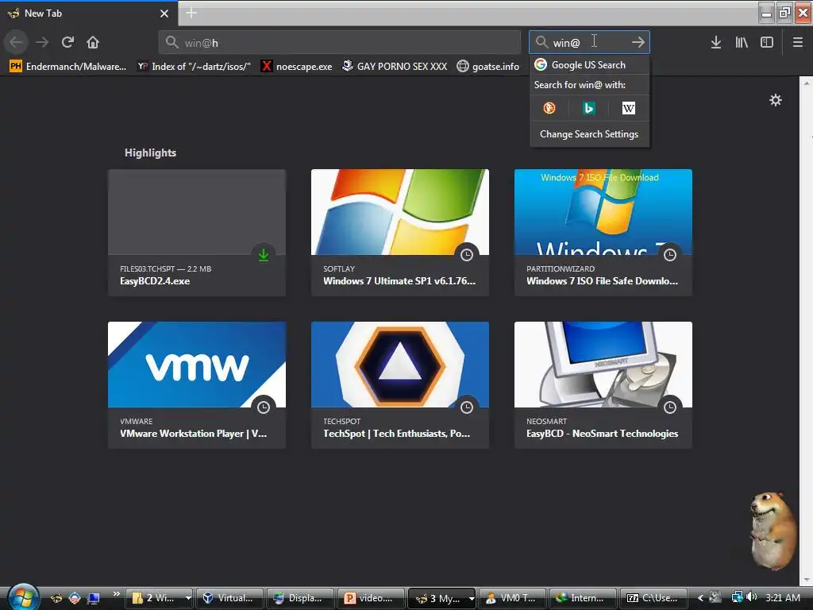Image resolution: width=813 pixels, height=610 pixels.
Task: Search win@ with Wikipedia
Action: pyautogui.click(x=629, y=108)
